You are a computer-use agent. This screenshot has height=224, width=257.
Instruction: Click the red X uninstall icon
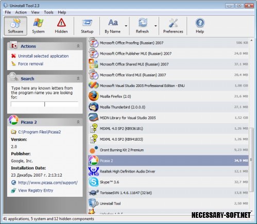tap(13, 56)
